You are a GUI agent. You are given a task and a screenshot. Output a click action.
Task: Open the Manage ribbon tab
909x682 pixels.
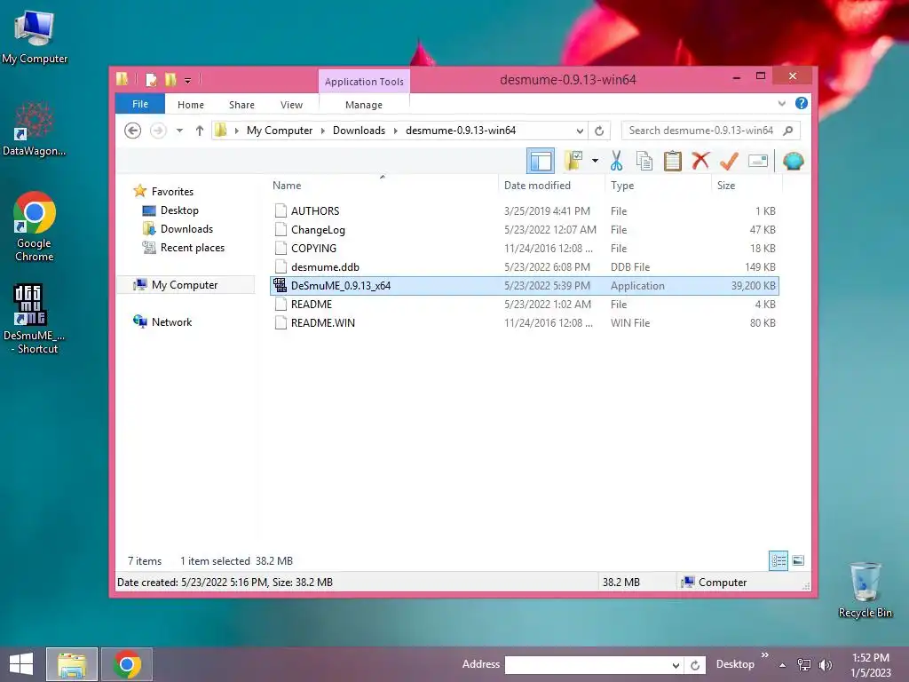tap(363, 105)
